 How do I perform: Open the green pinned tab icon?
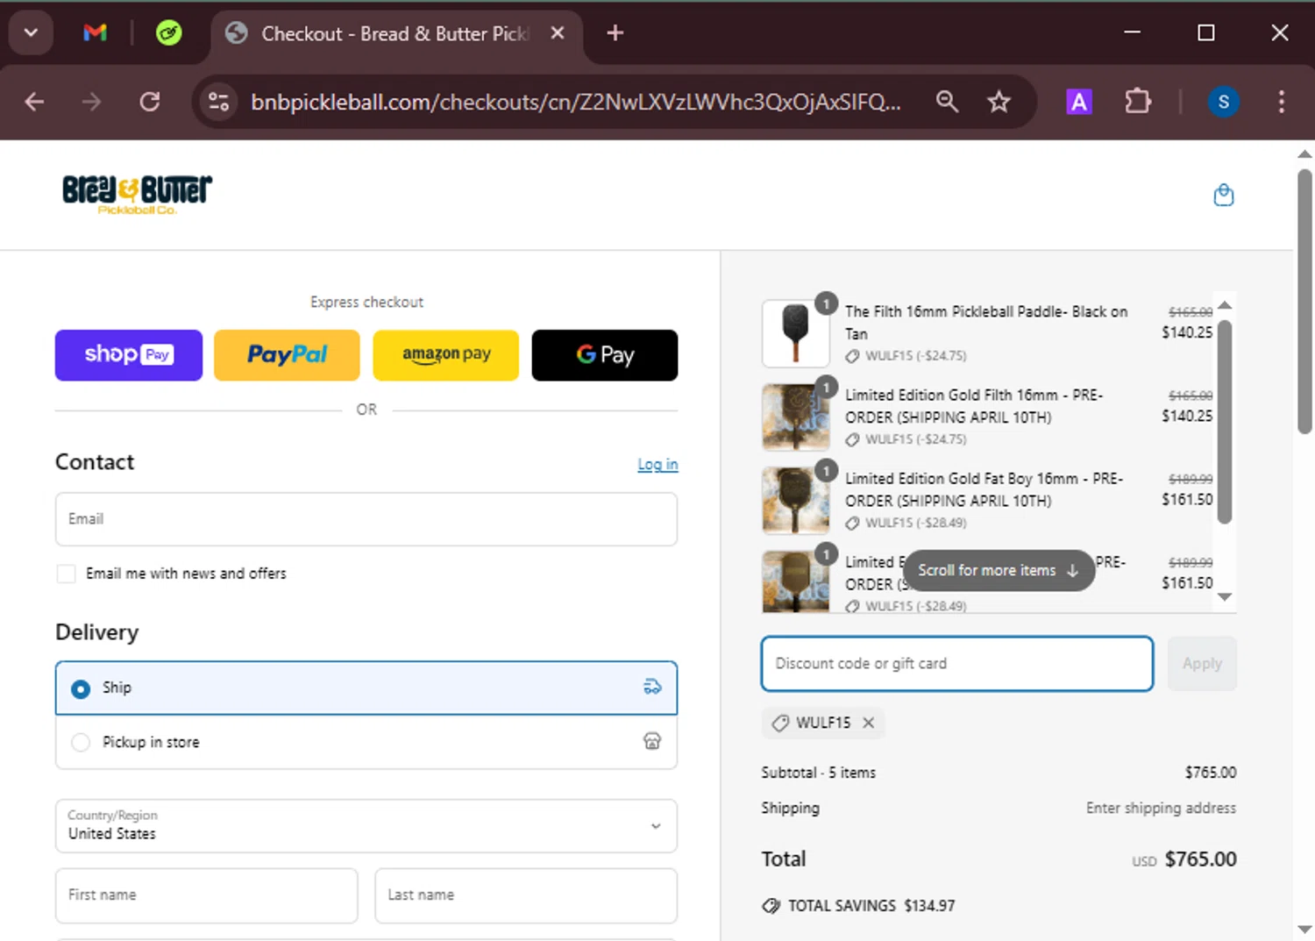pos(168,33)
